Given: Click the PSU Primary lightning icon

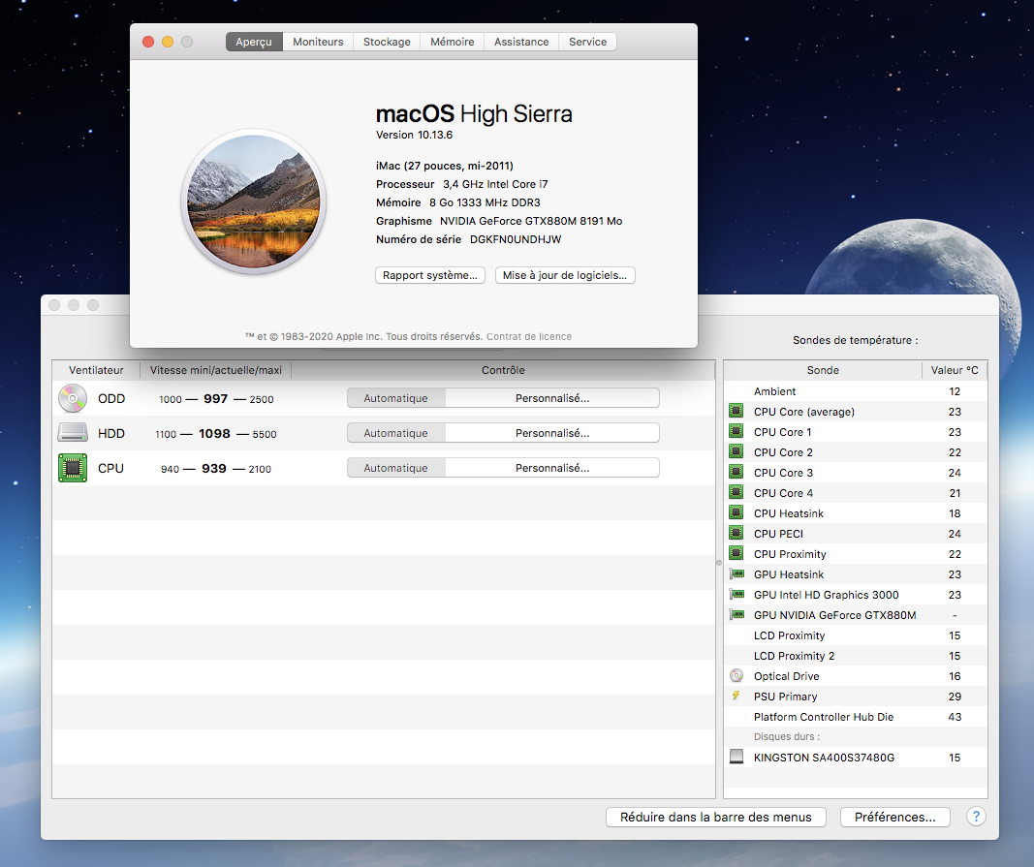Looking at the screenshot, I should [x=736, y=696].
